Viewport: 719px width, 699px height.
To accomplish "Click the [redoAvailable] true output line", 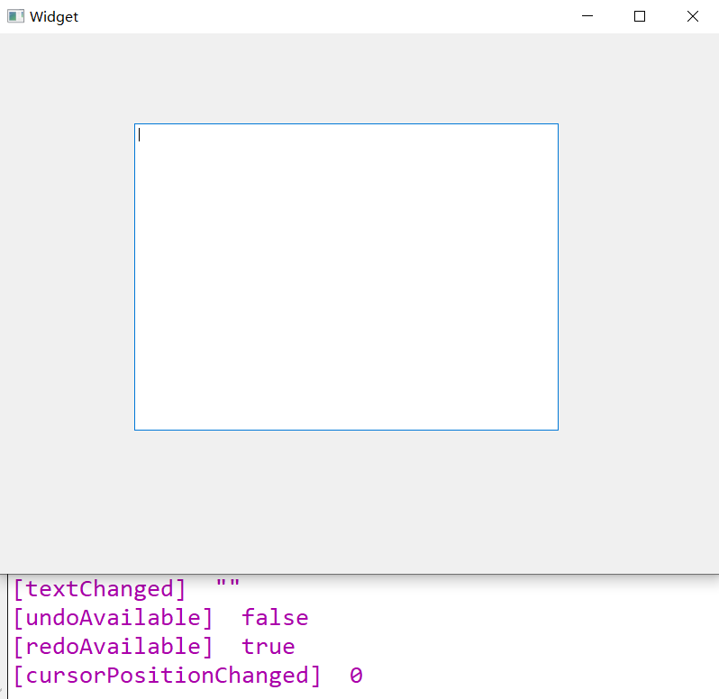I will tap(154, 646).
